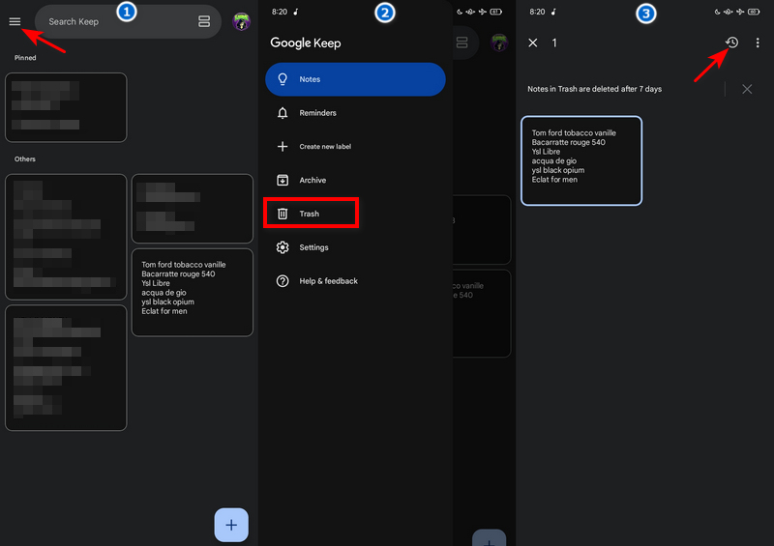
Task: Open the hamburger menu beside Search Keep
Action: click(15, 21)
